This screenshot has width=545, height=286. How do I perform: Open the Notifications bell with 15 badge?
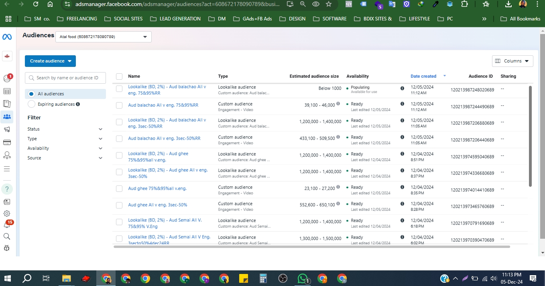7,225
